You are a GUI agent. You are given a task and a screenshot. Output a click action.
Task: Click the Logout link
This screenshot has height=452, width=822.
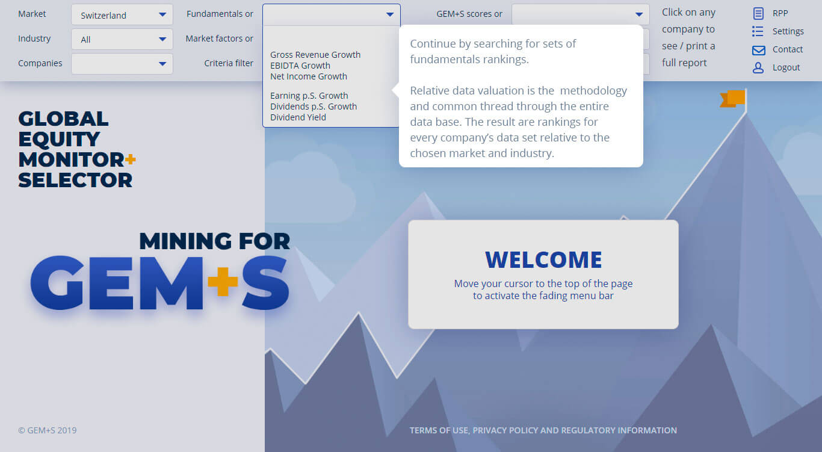tap(786, 67)
